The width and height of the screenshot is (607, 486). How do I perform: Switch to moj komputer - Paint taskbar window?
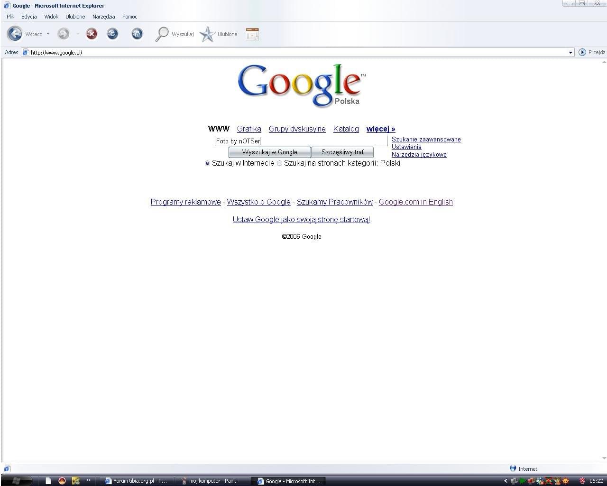(212, 481)
